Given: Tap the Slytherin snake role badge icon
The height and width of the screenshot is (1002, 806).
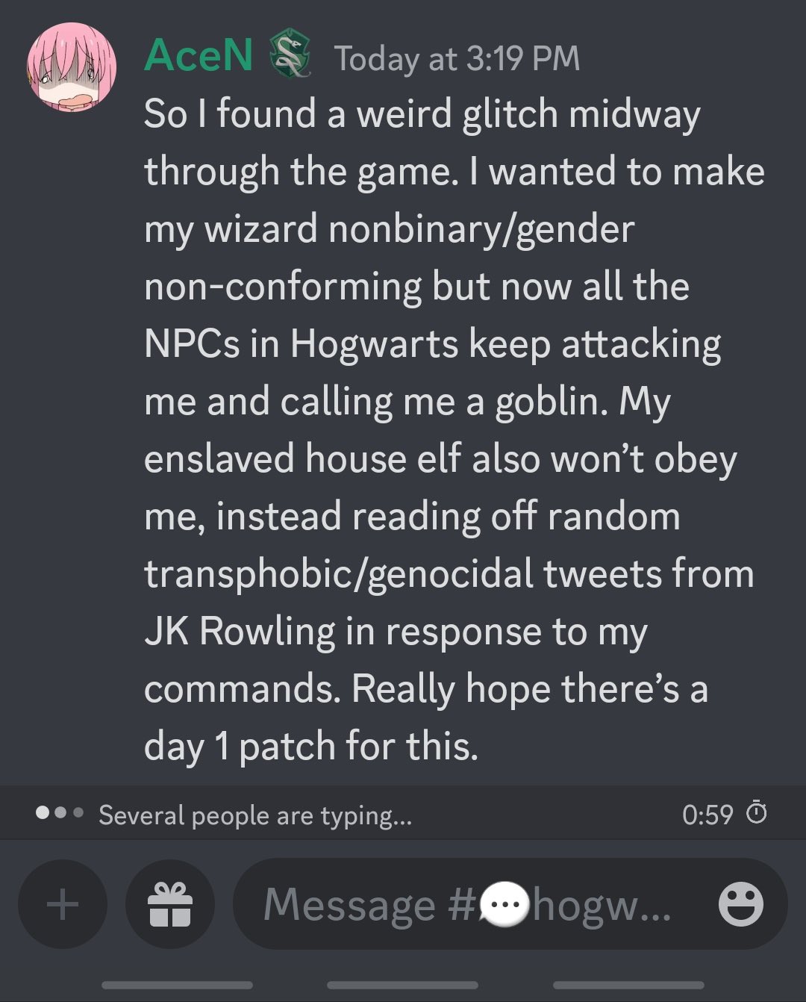Looking at the screenshot, I should 290,54.
